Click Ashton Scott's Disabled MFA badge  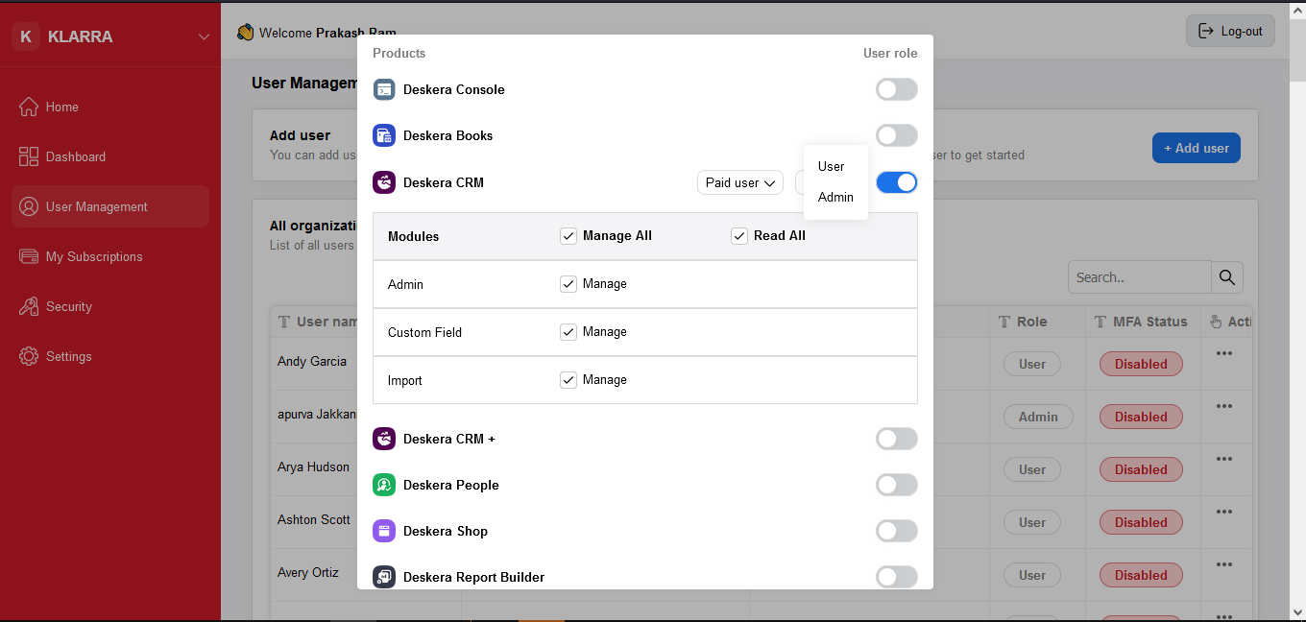tap(1141, 522)
